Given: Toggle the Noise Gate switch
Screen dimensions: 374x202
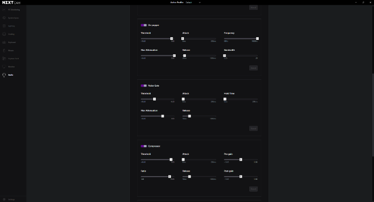Looking at the screenshot, I should [143, 85].
